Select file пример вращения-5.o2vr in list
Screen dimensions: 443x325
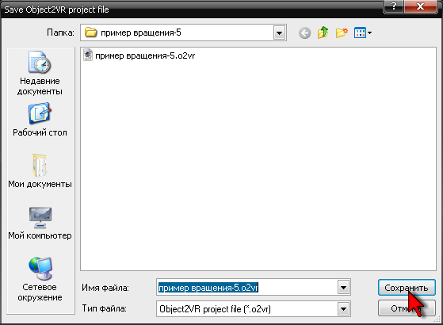pyautogui.click(x=139, y=55)
